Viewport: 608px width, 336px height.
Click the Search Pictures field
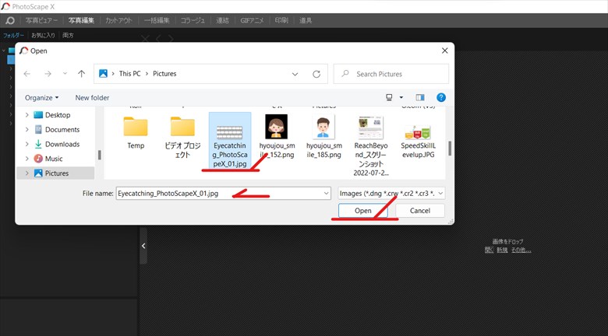[391, 74]
